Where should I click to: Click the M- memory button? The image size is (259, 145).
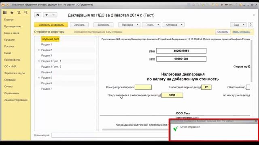pyautogui.click(x=231, y=5)
